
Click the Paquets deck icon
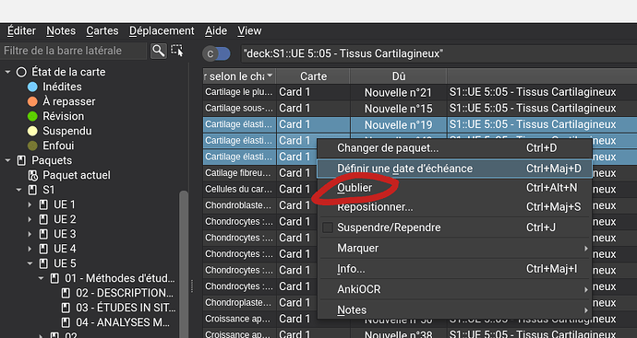pos(21,160)
